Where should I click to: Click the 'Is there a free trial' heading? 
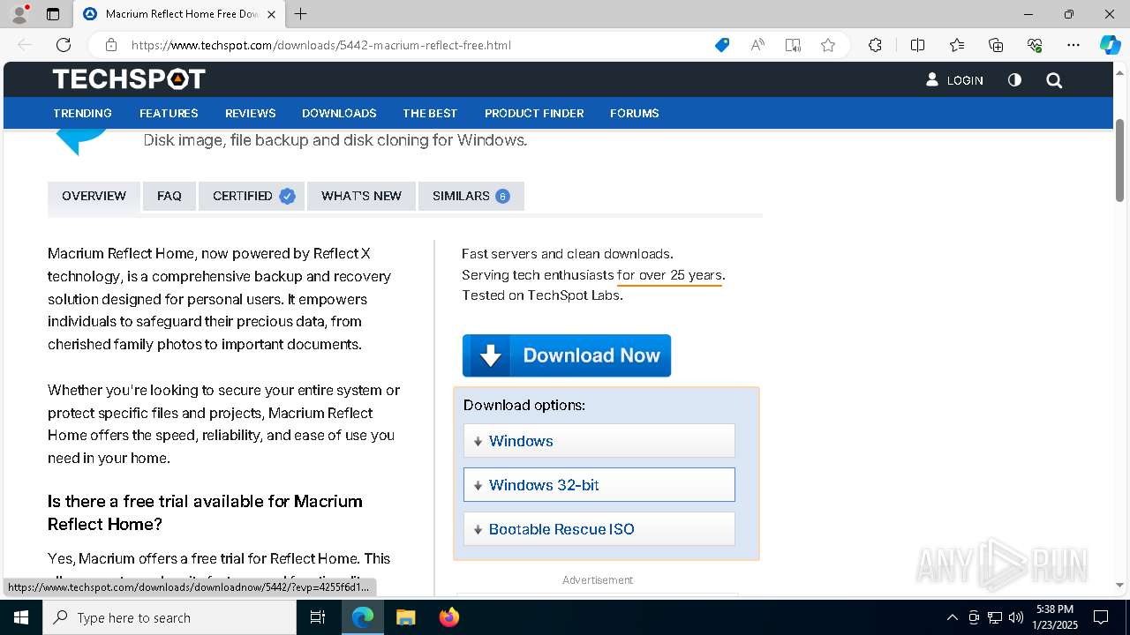[205, 512]
